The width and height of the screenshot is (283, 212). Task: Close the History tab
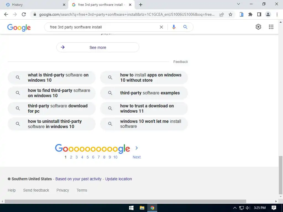click(x=64, y=5)
